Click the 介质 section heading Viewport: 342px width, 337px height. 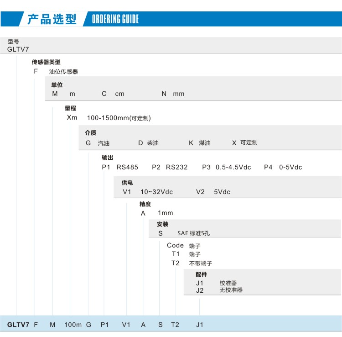coord(91,132)
